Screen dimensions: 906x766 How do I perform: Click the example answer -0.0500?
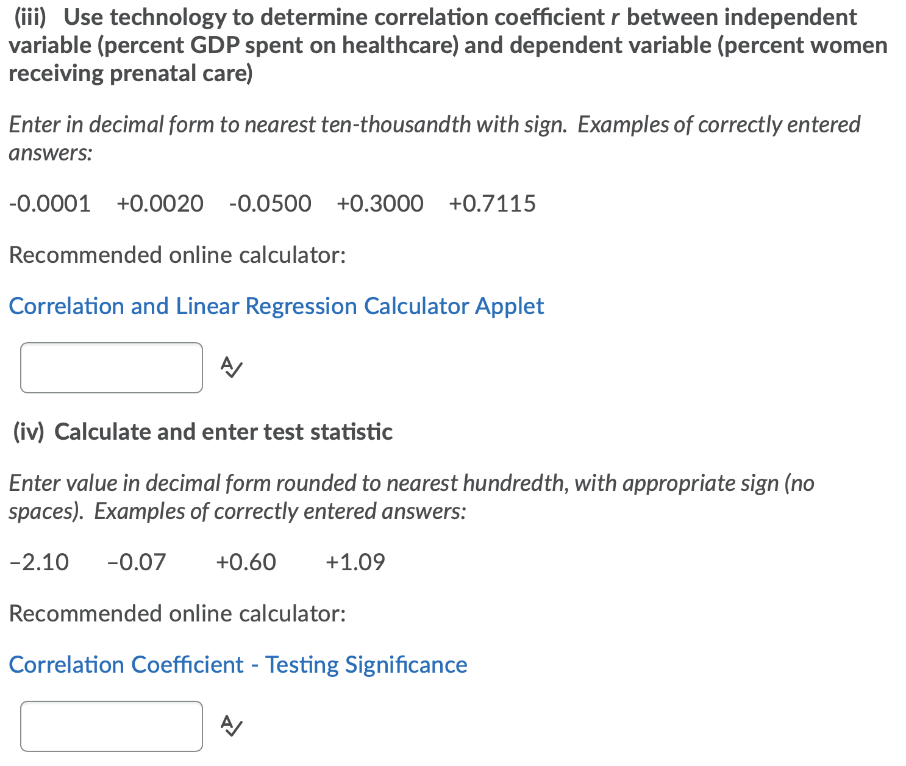[270, 204]
